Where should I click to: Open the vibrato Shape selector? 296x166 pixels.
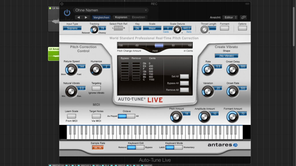click(226, 56)
